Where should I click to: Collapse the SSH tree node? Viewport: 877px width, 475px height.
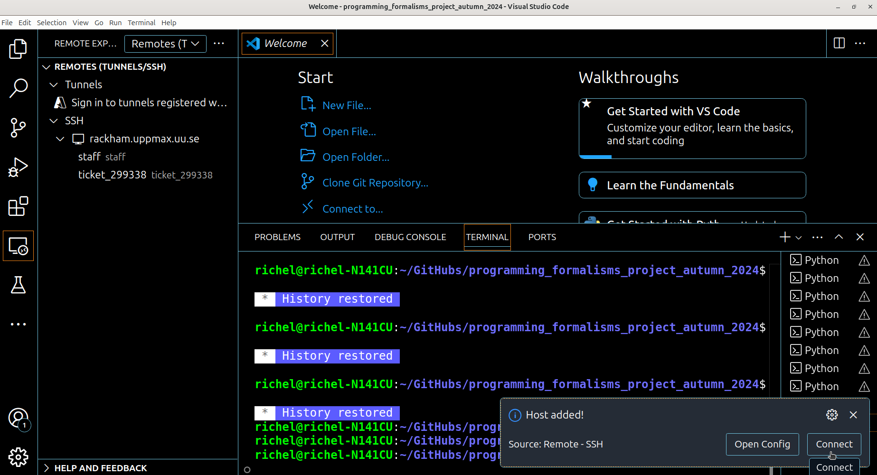[54, 121]
